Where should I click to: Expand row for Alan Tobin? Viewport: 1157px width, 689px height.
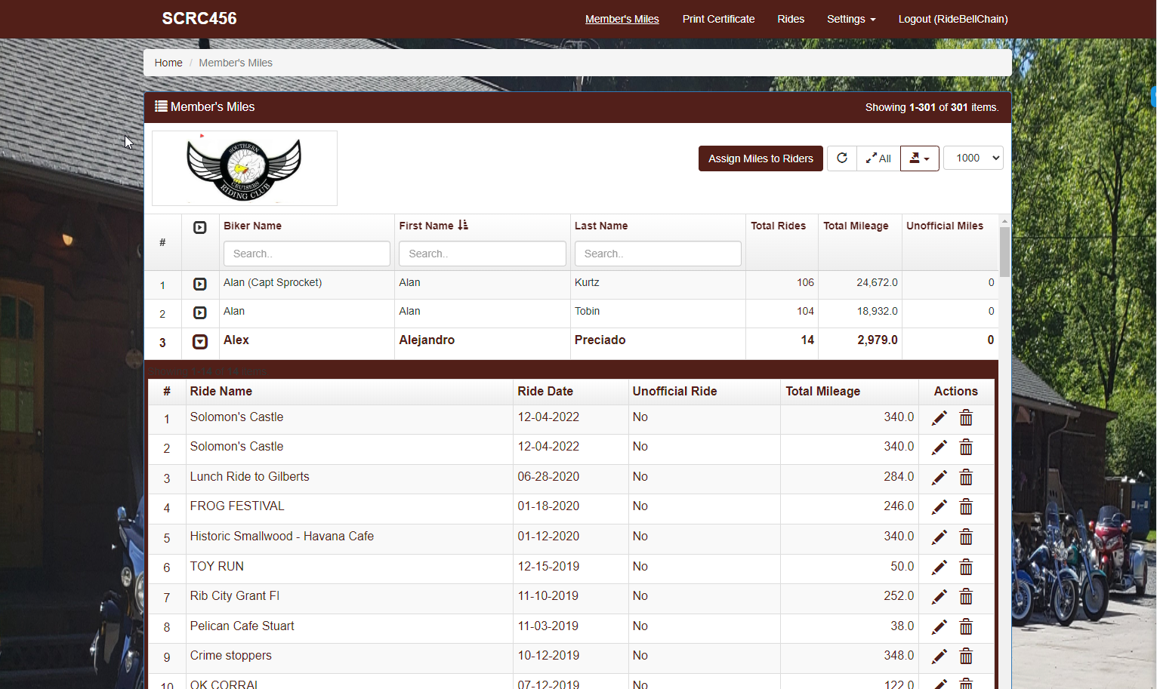click(200, 313)
